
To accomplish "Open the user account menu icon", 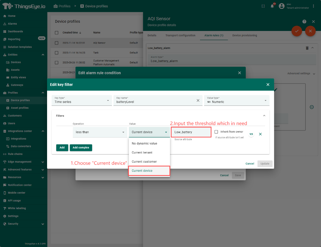I will click(282, 6).
